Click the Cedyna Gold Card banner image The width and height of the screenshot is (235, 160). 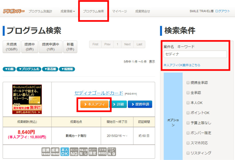click(27, 99)
